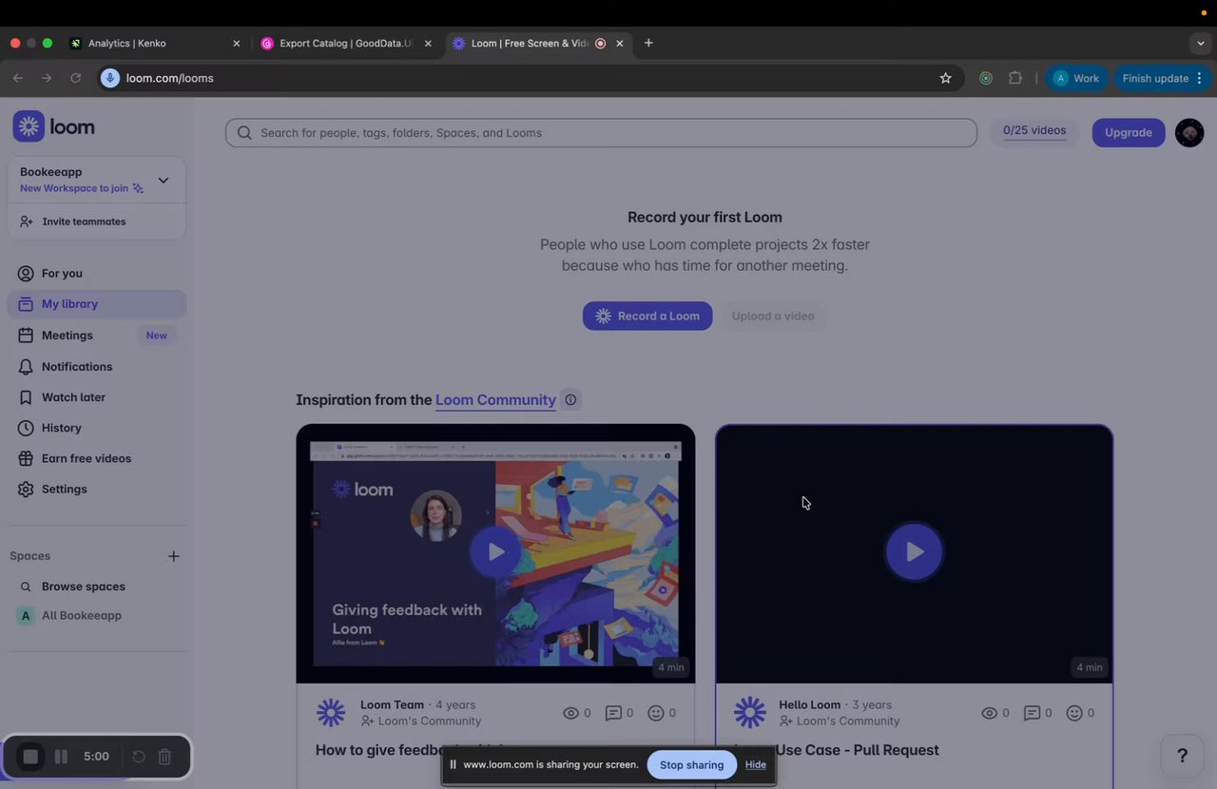Open All Bookeeapp space
The width and height of the screenshot is (1217, 789).
tap(81, 616)
